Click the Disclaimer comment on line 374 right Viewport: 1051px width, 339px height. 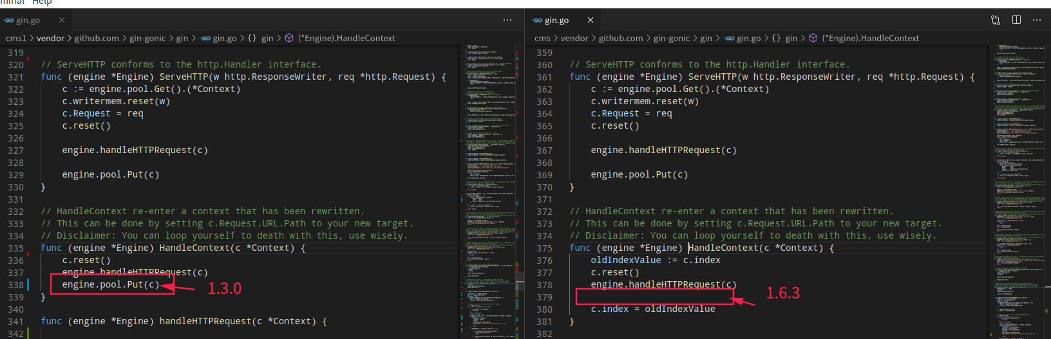pyautogui.click(x=753, y=235)
